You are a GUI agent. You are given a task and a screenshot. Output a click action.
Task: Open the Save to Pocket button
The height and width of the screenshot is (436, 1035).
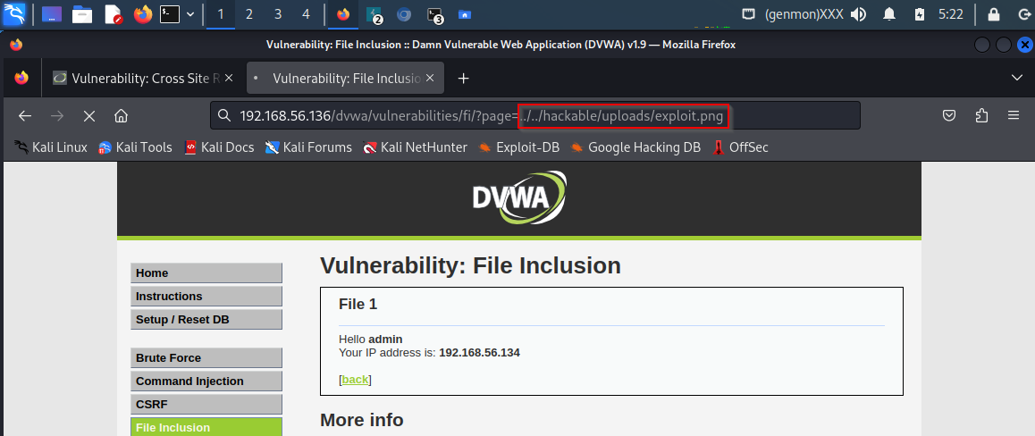click(949, 115)
